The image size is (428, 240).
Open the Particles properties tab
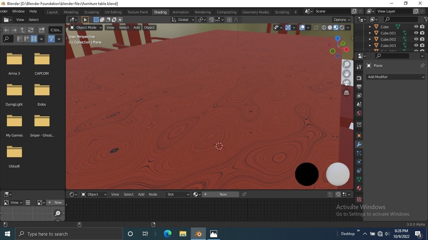coord(359,153)
